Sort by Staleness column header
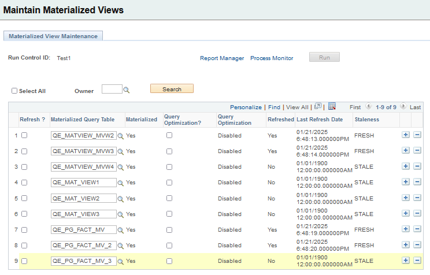 [367, 120]
